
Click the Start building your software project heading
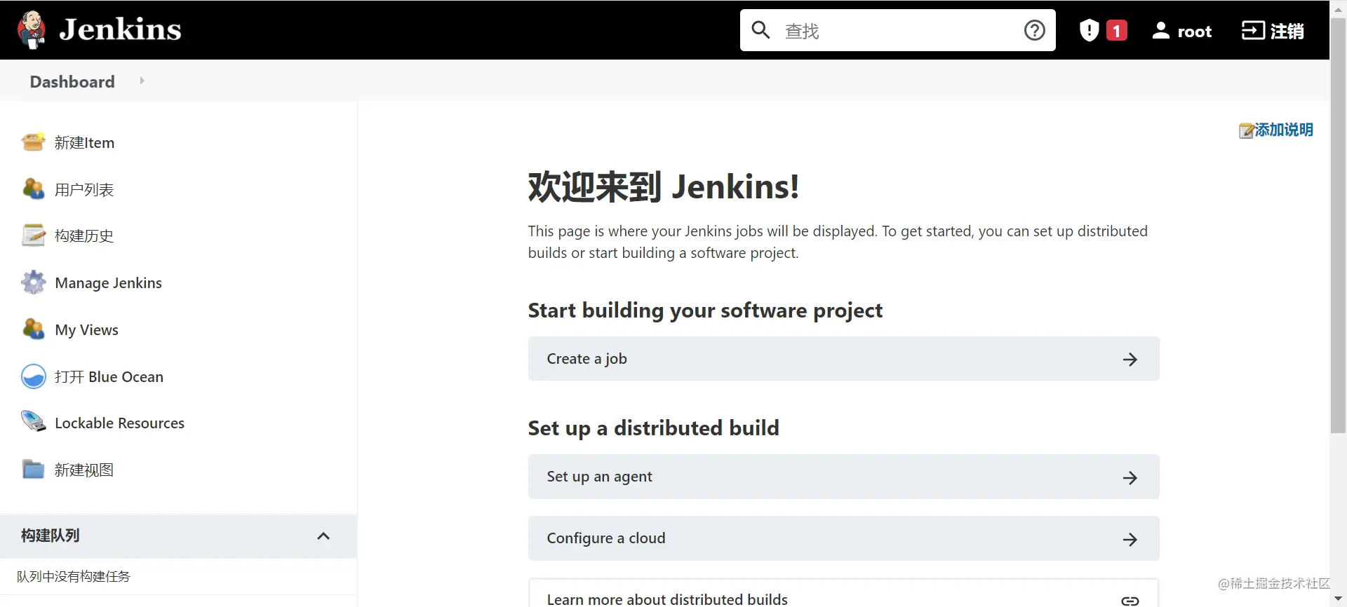point(705,311)
